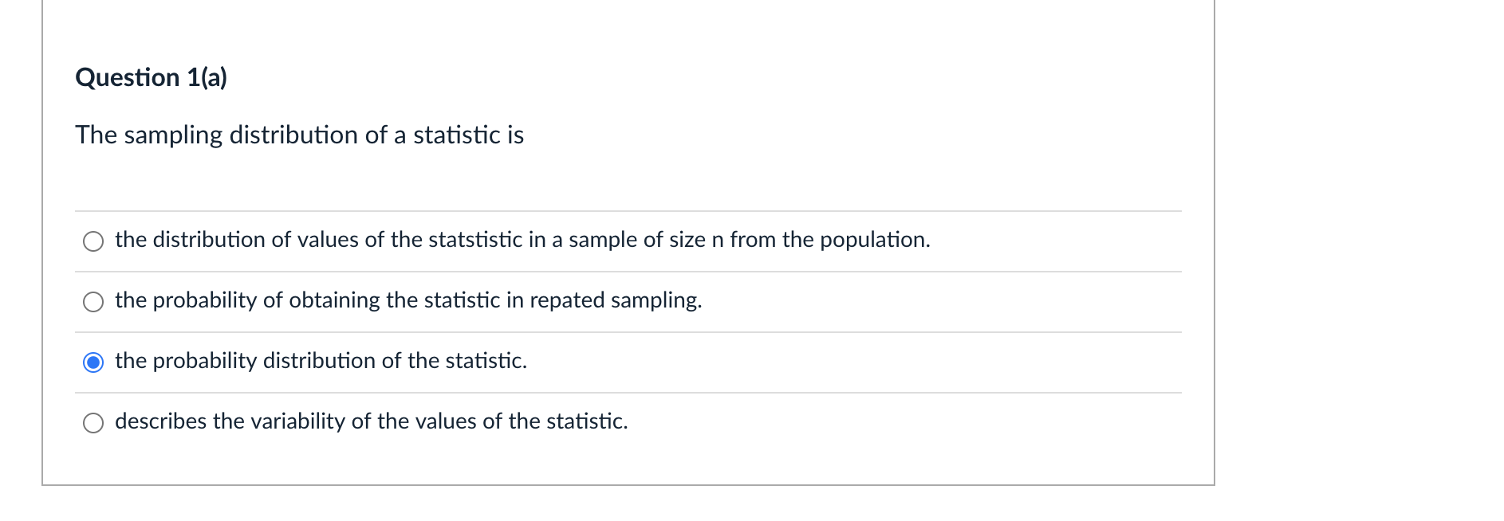Pick the "describes the variability" radio button

pos(93,423)
